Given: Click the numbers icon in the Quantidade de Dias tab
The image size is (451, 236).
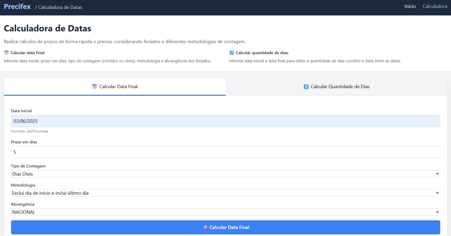Looking at the screenshot, I should pos(306,87).
